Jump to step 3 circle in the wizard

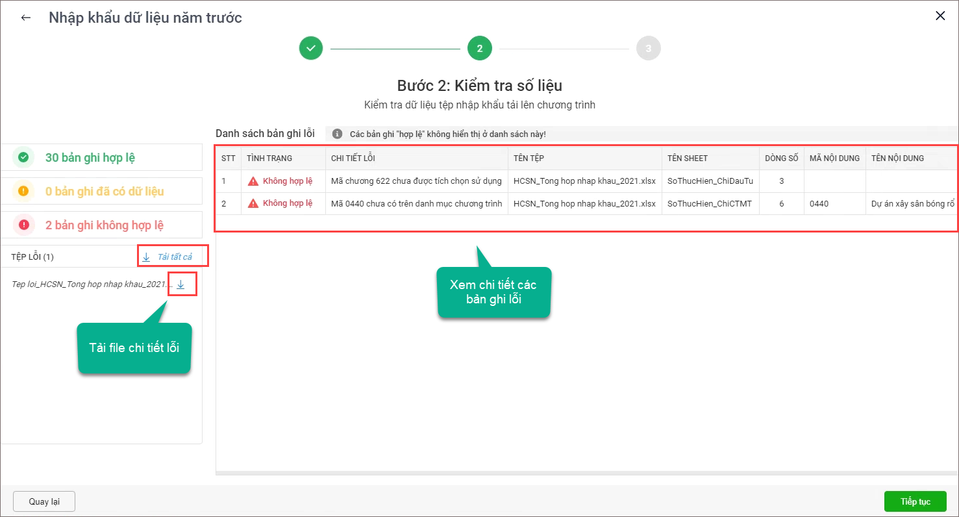click(x=648, y=48)
